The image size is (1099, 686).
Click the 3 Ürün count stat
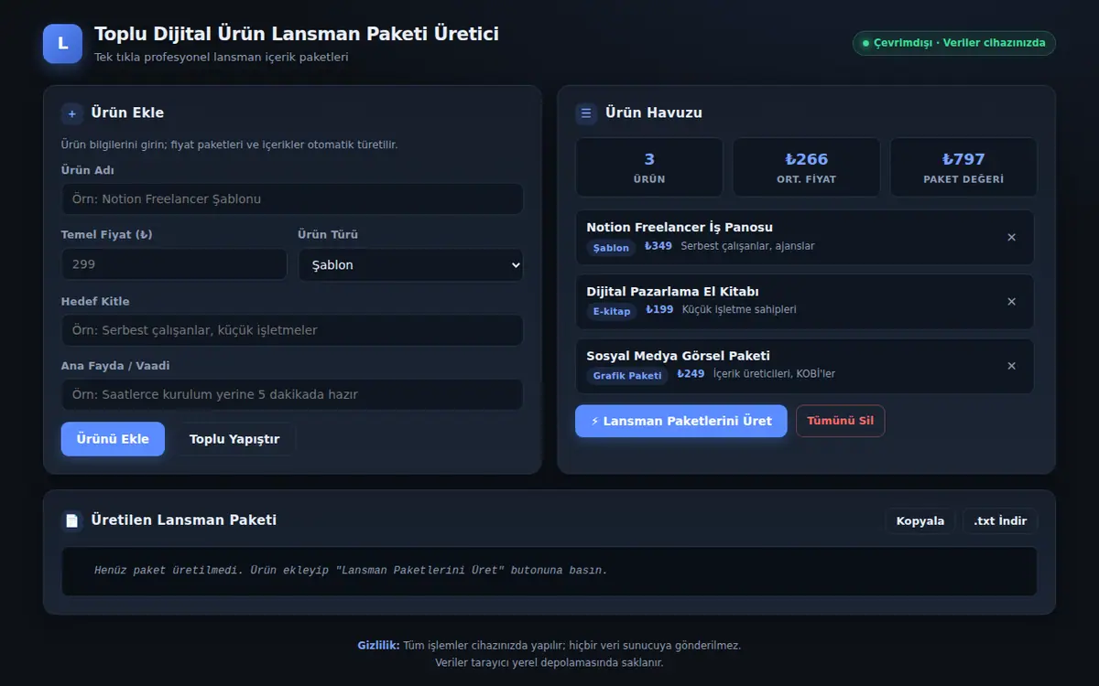point(649,167)
